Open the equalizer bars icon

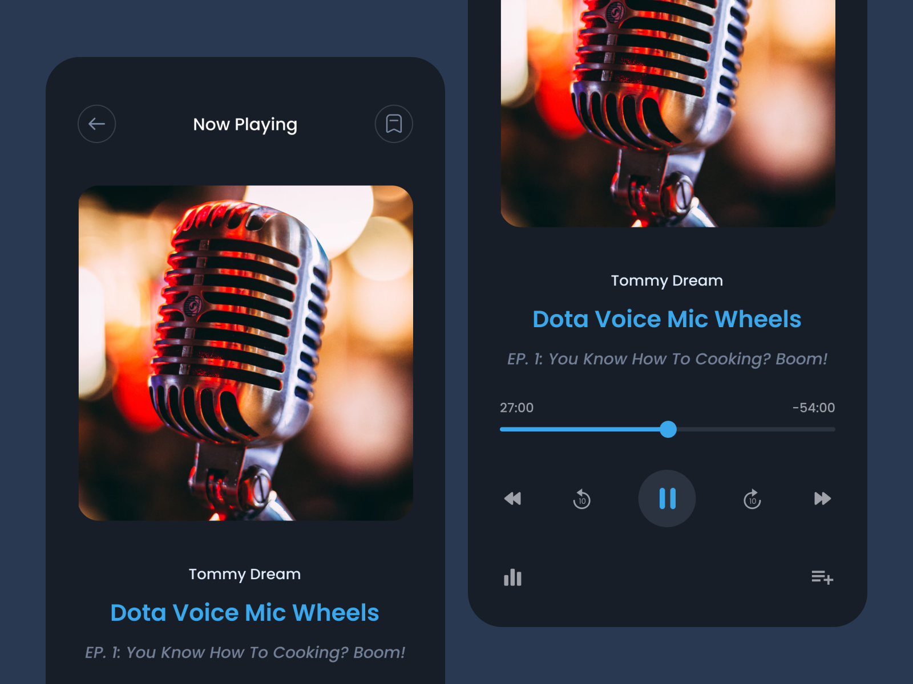[512, 577]
